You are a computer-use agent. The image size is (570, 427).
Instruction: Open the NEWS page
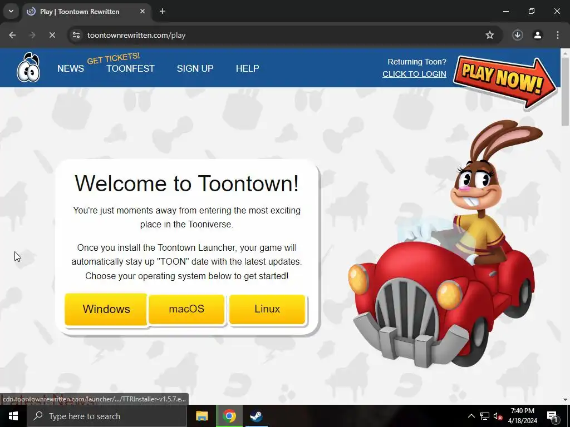tap(71, 68)
